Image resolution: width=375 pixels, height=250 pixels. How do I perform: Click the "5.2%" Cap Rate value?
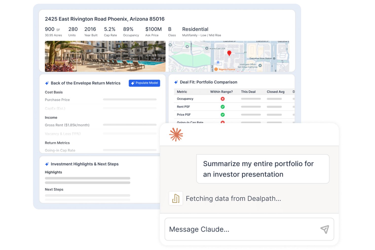tap(110, 29)
